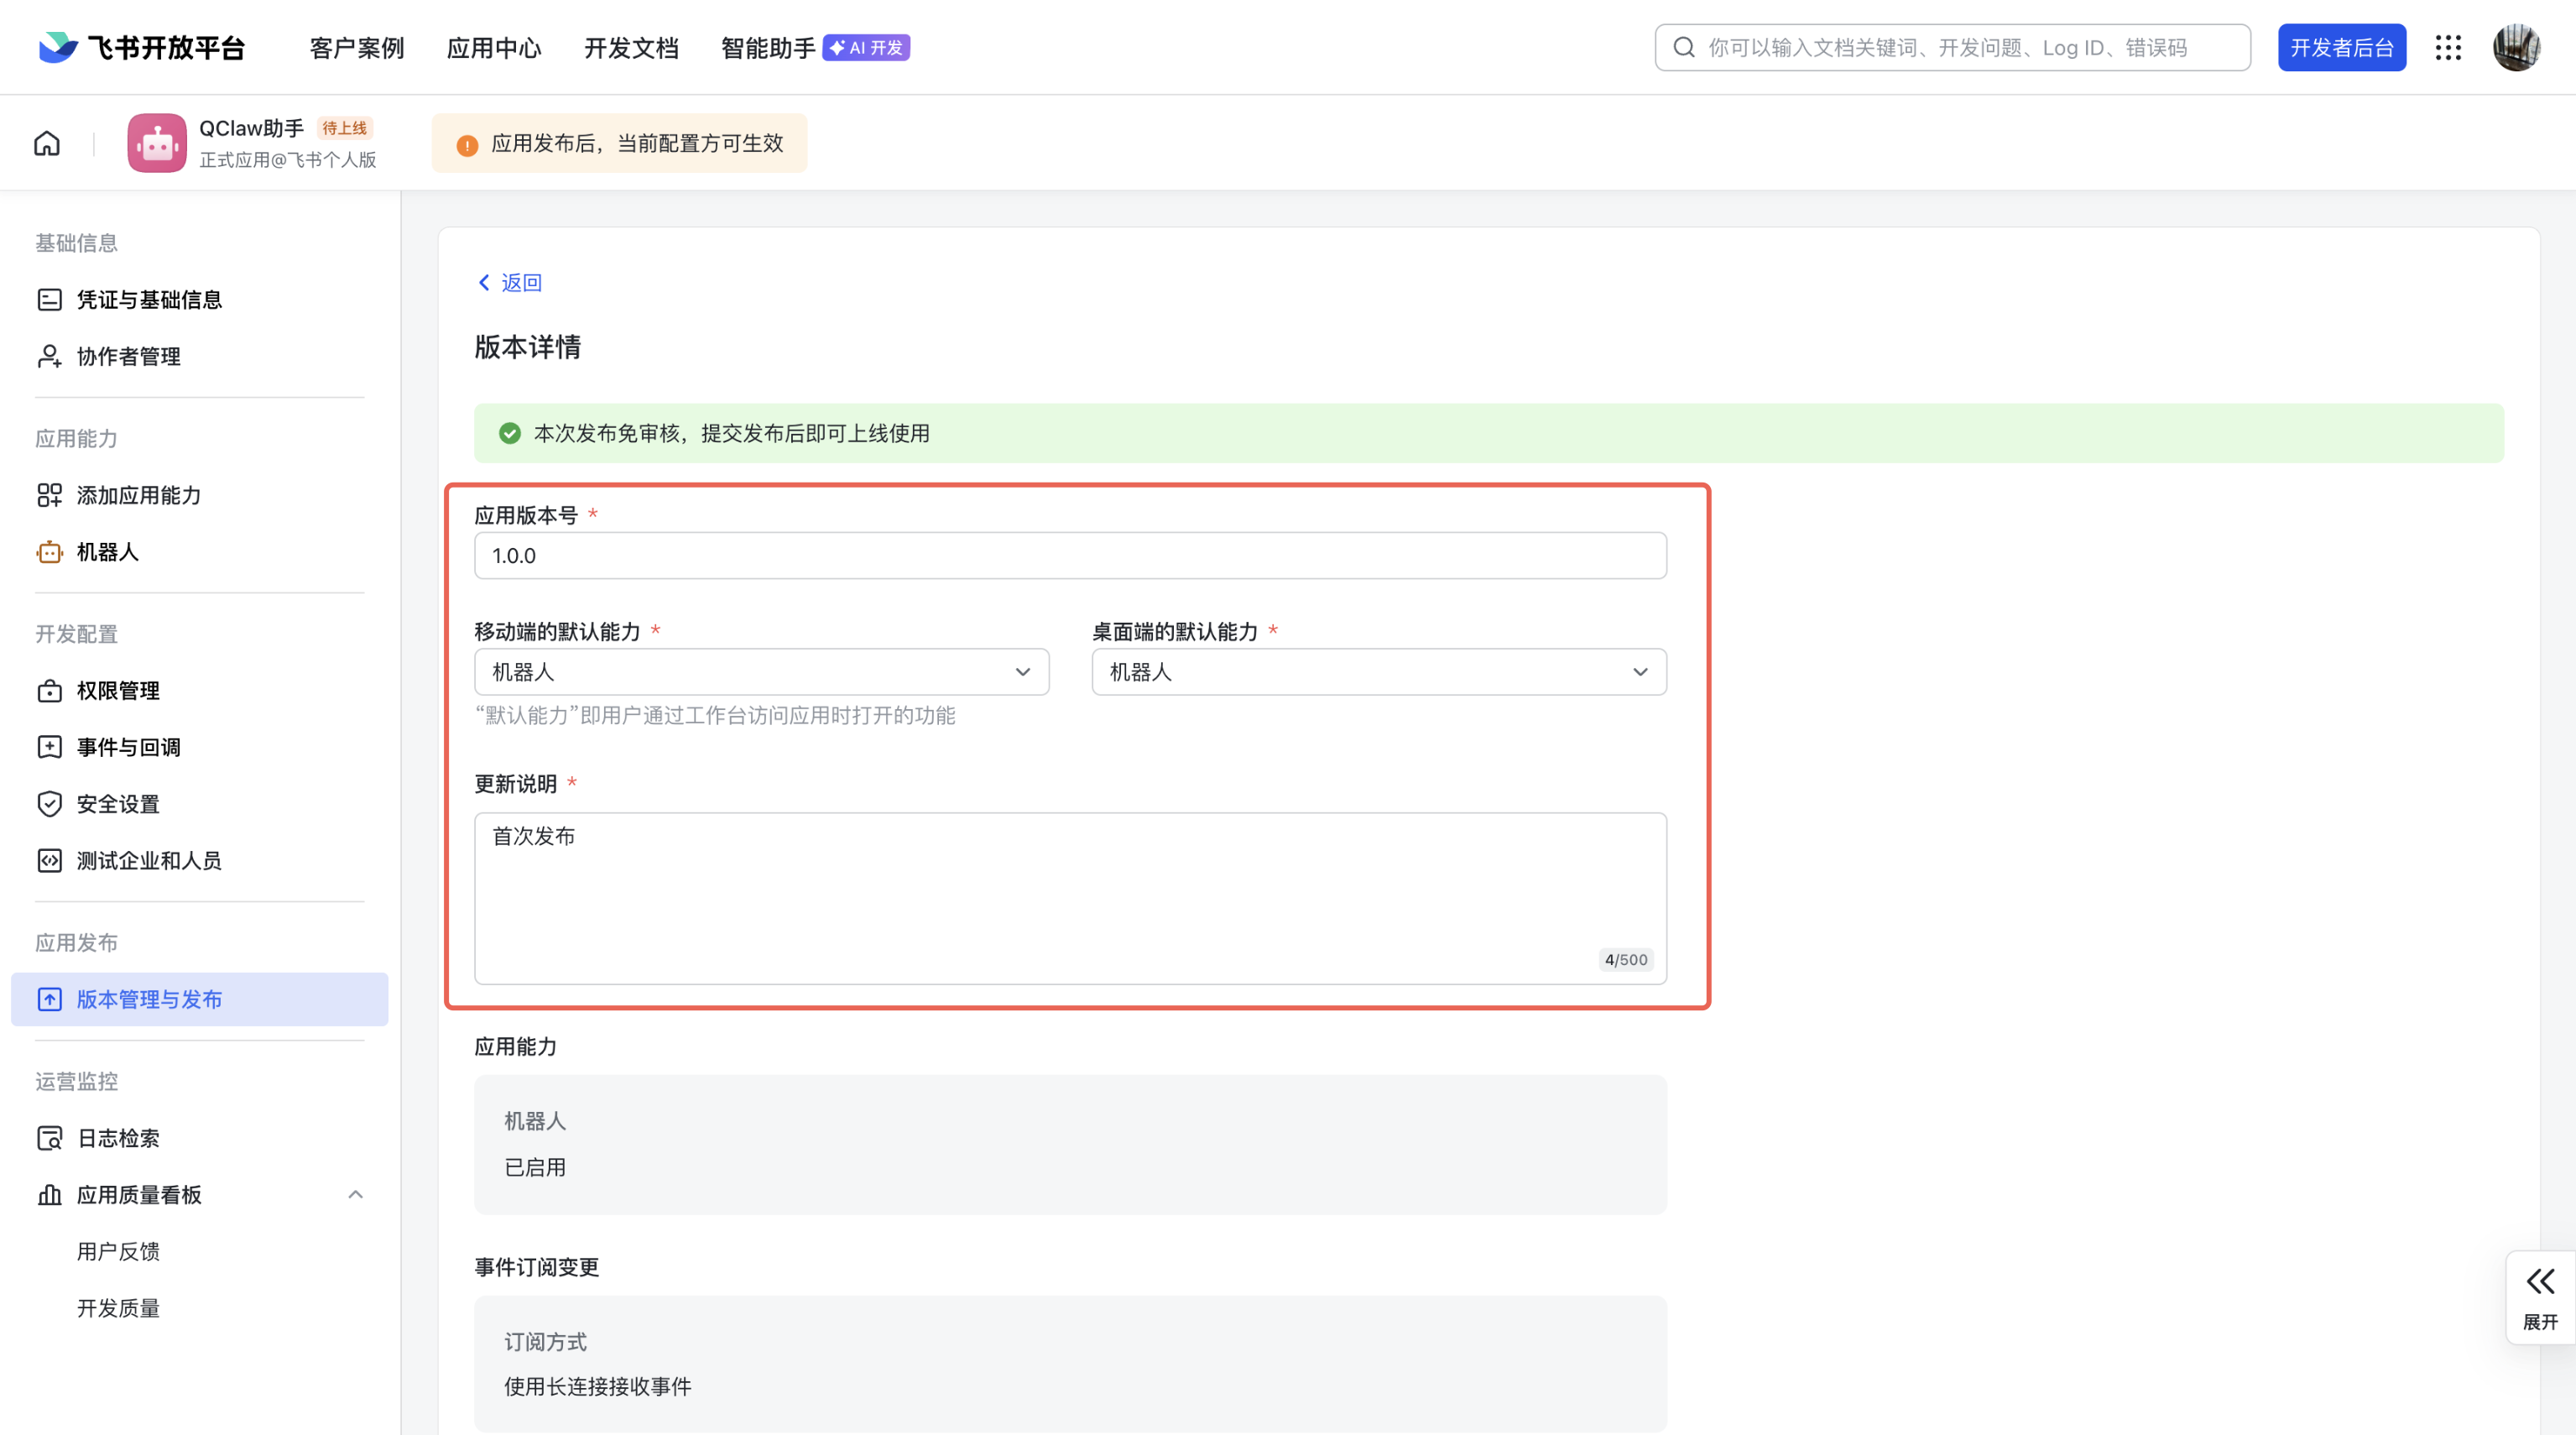Open 权限管理 in the sidebar
The width and height of the screenshot is (2576, 1435).
[118, 691]
